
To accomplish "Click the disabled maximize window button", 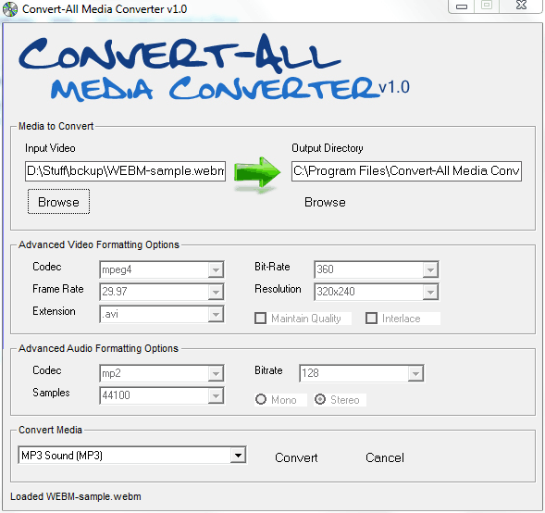I will click(487, 6).
